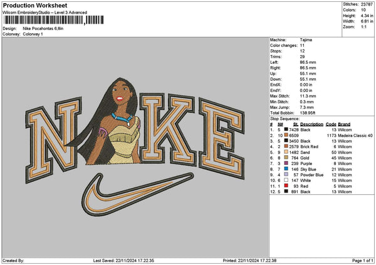
Task: Click the barcode under the worksheet title
Action: pyautogui.click(x=54, y=20)
